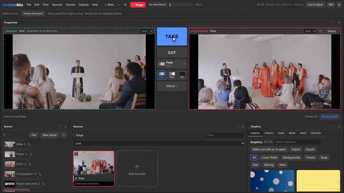The width and height of the screenshot is (344, 193).
Task: Switch to the Alerts tab
Action: tap(303, 133)
